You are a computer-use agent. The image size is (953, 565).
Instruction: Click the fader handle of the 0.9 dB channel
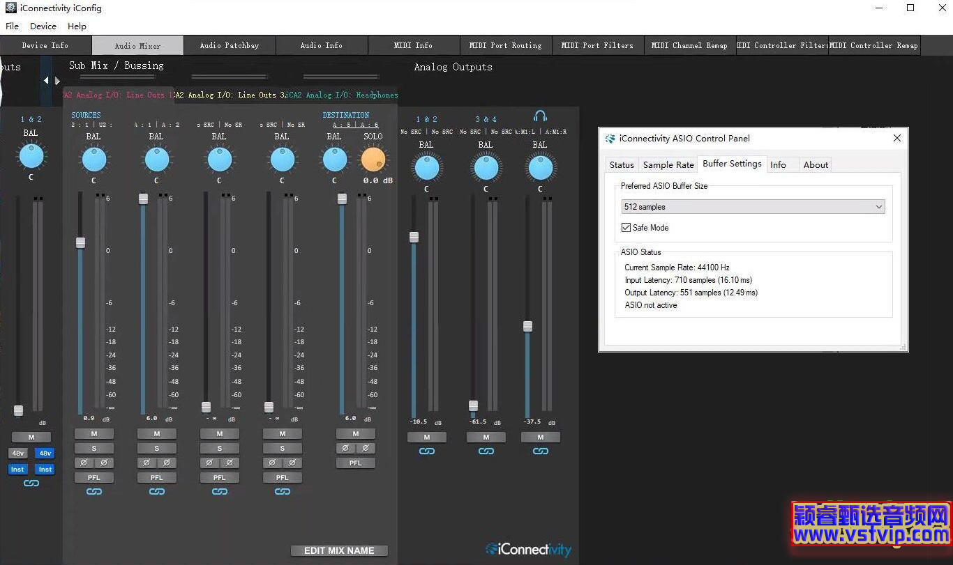(80, 242)
